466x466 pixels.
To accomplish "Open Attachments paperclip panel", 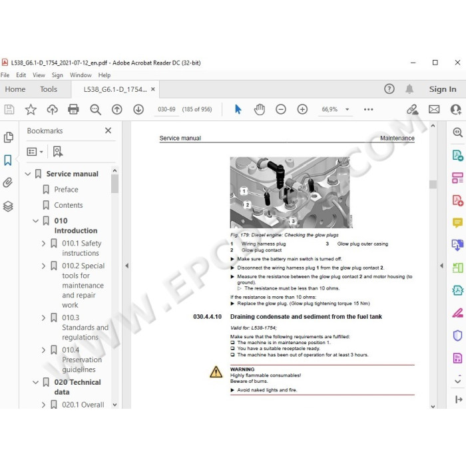I will [8, 182].
